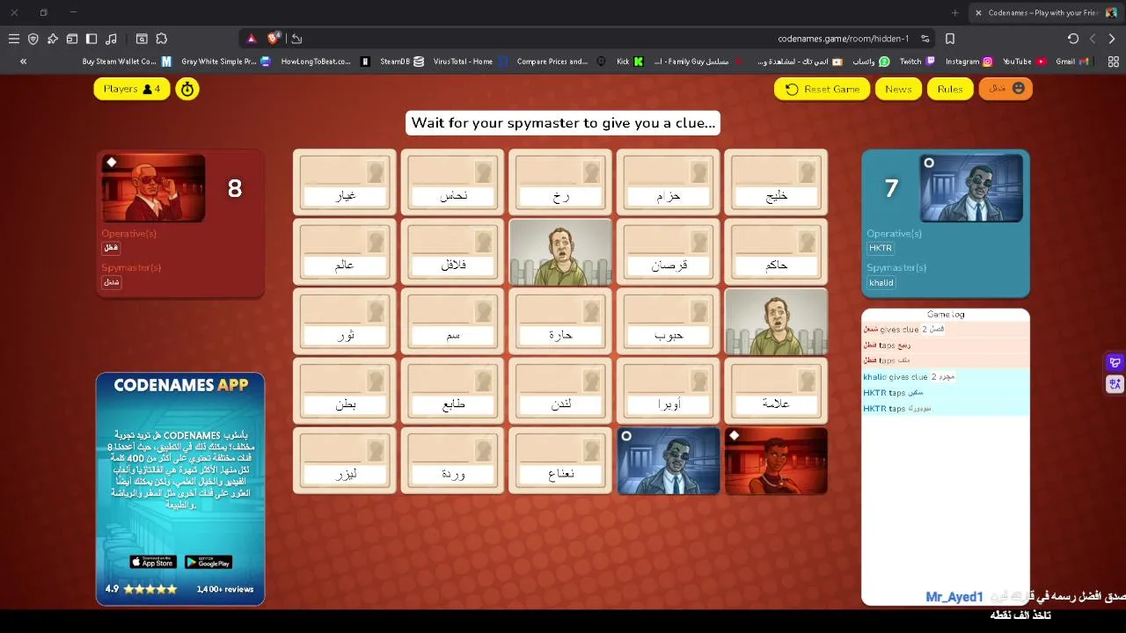Open a new tab with the plus button

[x=955, y=12]
